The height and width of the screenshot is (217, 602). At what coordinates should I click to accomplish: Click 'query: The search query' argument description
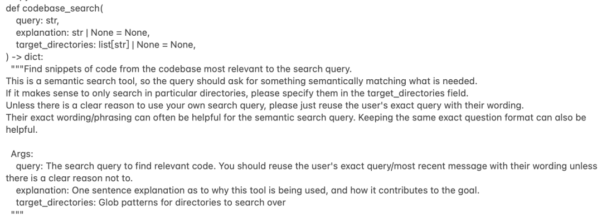click(x=307, y=166)
